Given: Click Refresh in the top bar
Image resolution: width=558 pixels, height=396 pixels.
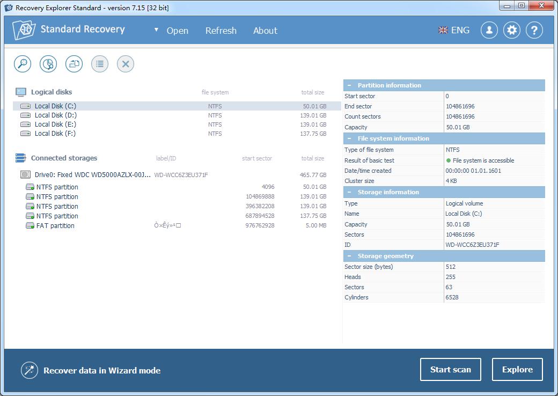Looking at the screenshot, I should tap(221, 31).
